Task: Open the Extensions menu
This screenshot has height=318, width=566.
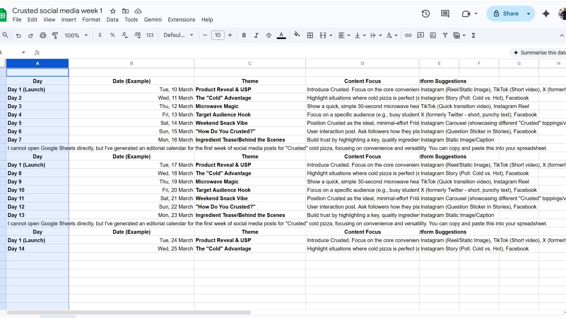Action: click(x=181, y=20)
